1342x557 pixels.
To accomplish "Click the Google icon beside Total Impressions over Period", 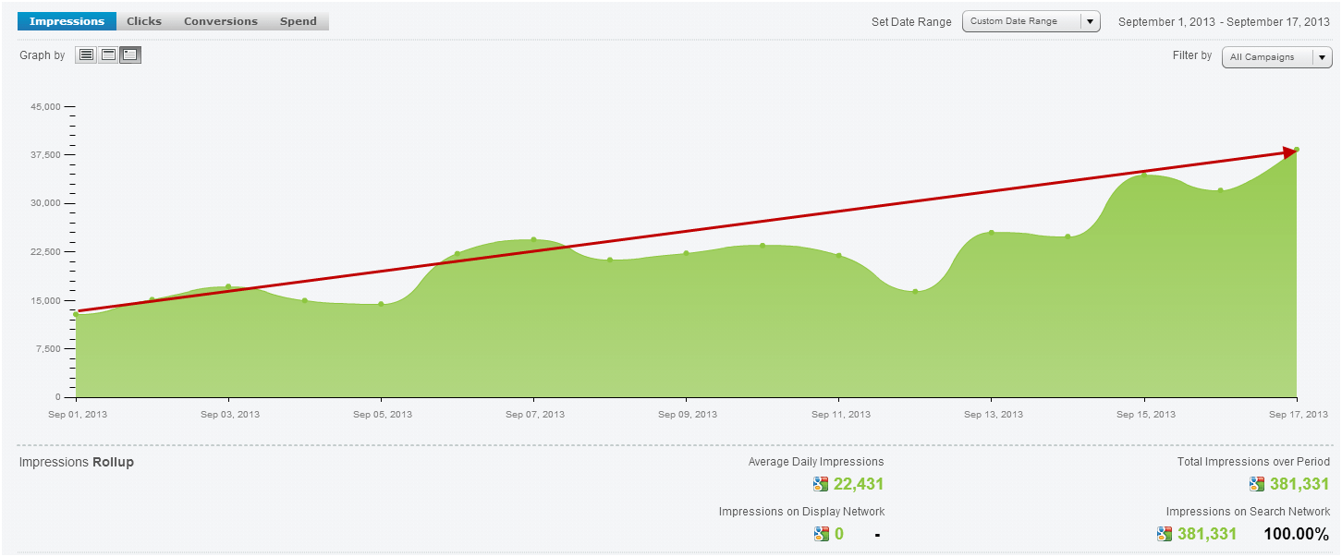I will coord(1254,481).
